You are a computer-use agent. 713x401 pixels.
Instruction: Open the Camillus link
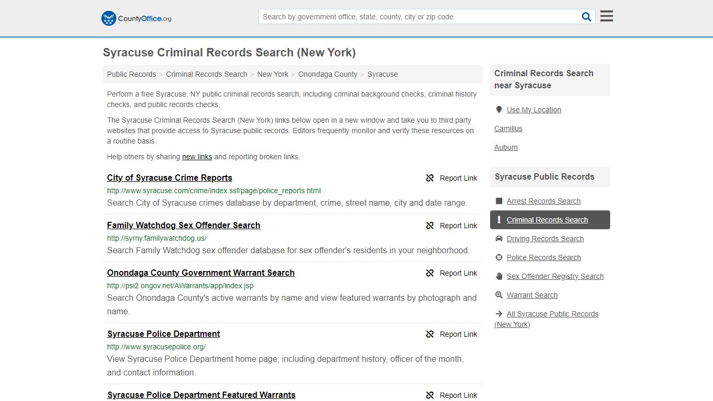tap(508, 128)
